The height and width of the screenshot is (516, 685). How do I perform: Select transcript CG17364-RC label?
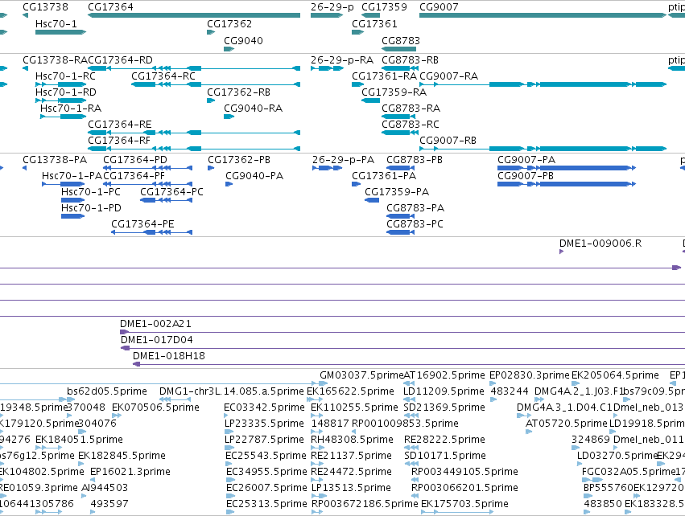click(163, 76)
